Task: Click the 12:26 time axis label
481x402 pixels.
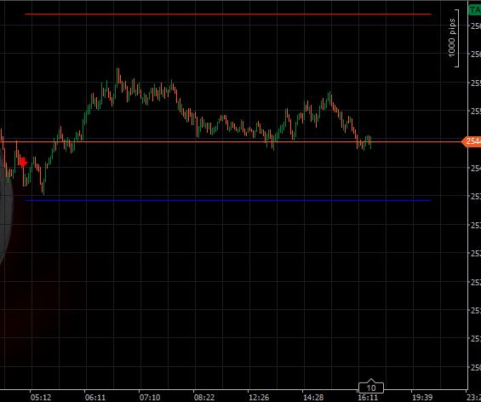Action: [x=259, y=398]
